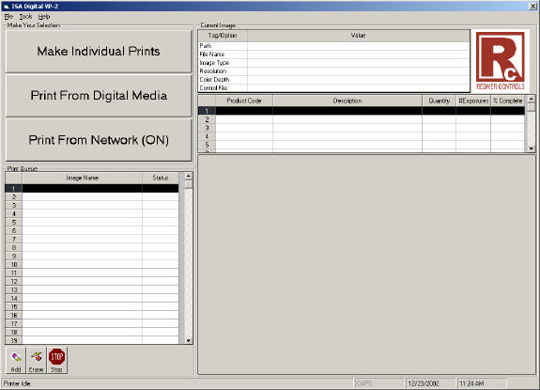Close the ISA Digital VP-2 window
Image resolution: width=540 pixels, height=390 pixels.
coord(532,7)
